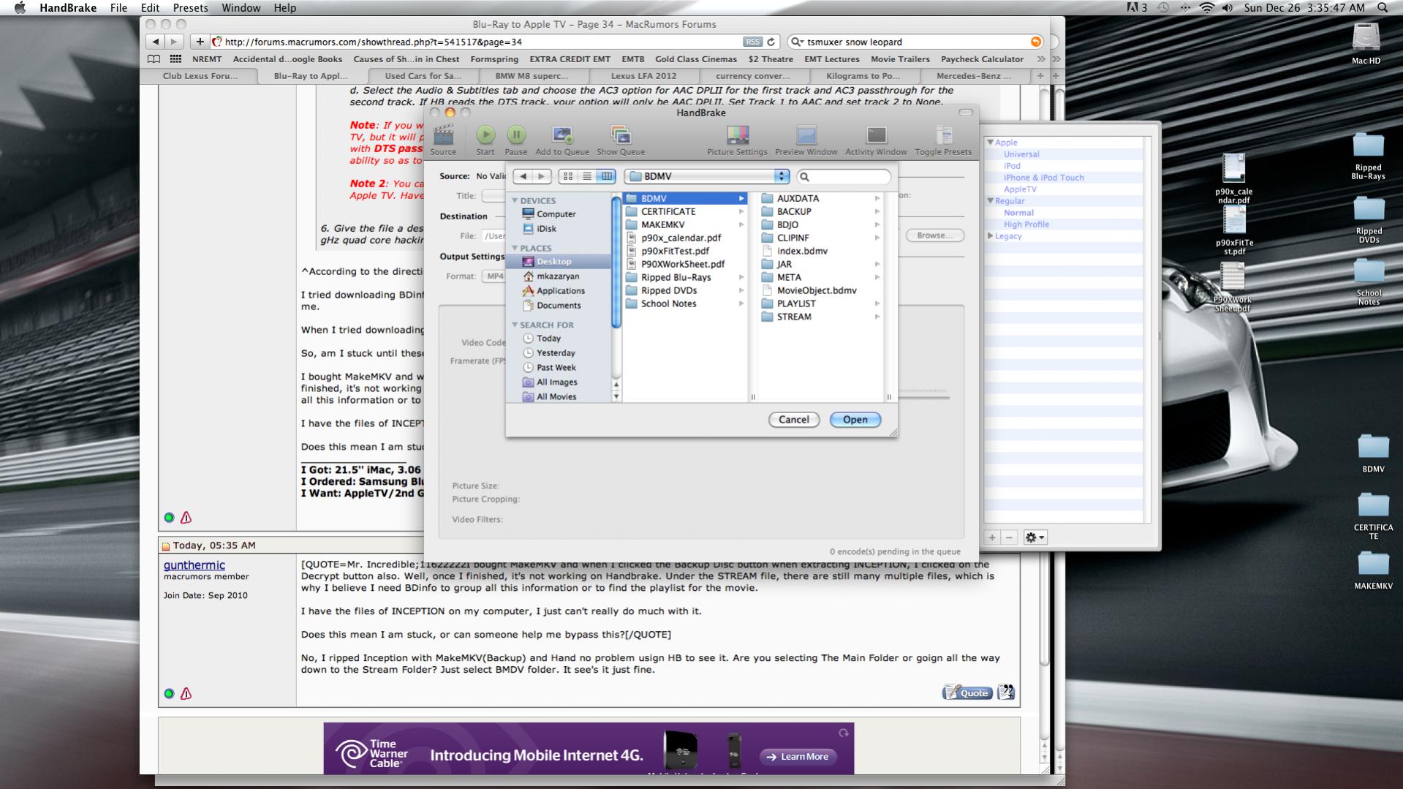This screenshot has height=789, width=1403.
Task: Click the Cancel button in dialog
Action: pos(793,420)
